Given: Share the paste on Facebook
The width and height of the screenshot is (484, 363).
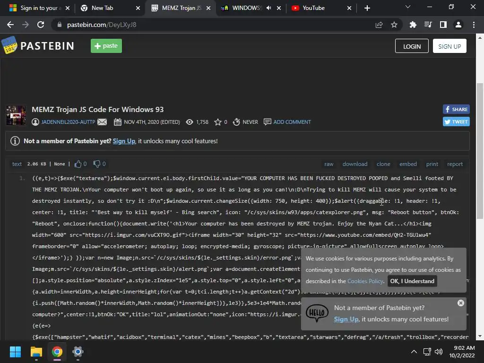Looking at the screenshot, I should [x=456, y=109].
